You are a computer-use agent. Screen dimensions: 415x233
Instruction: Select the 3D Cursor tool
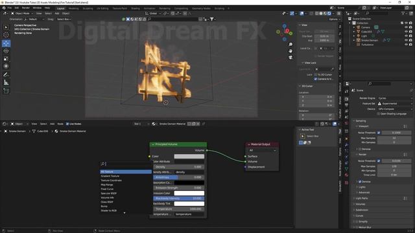tap(6, 35)
